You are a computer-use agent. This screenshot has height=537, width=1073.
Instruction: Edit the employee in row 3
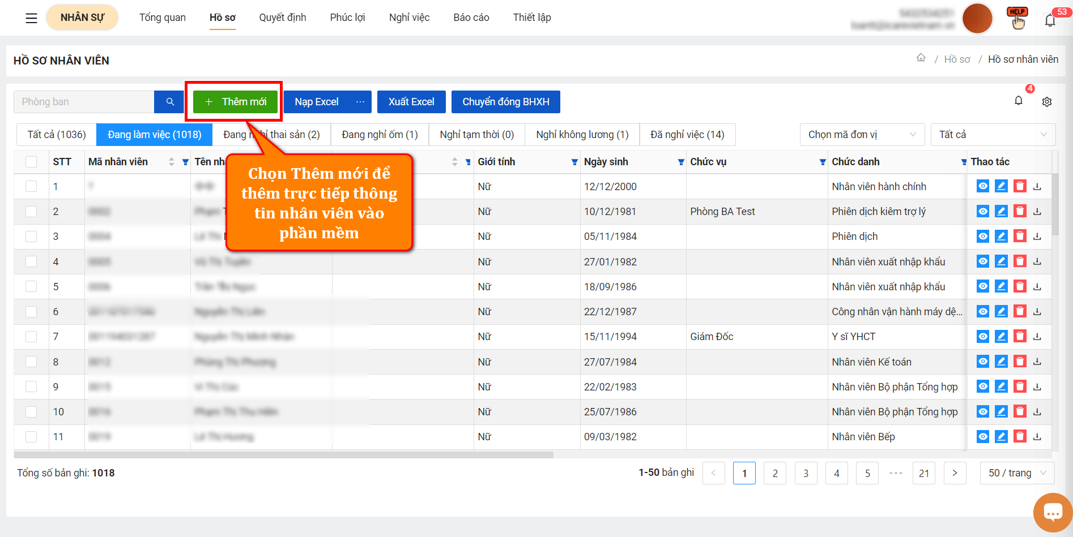(x=1001, y=236)
